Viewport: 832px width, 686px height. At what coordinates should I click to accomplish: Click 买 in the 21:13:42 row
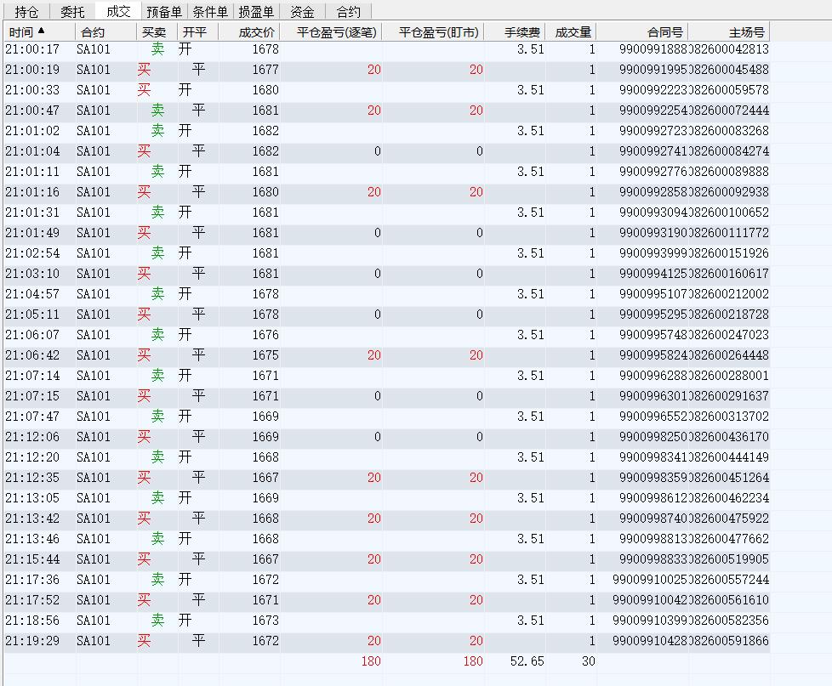point(144,519)
